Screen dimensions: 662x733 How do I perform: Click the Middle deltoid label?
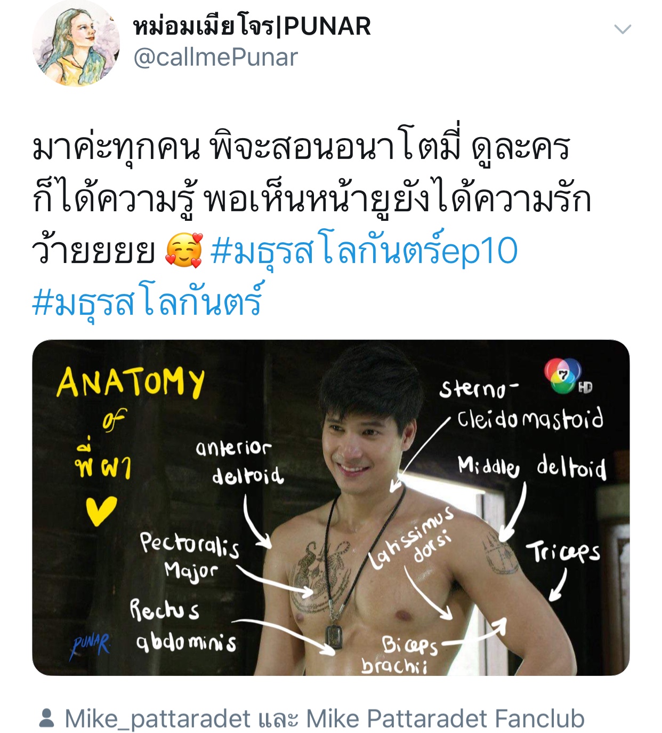point(532,467)
